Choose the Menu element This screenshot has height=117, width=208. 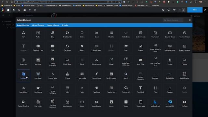[x=82, y=61]
